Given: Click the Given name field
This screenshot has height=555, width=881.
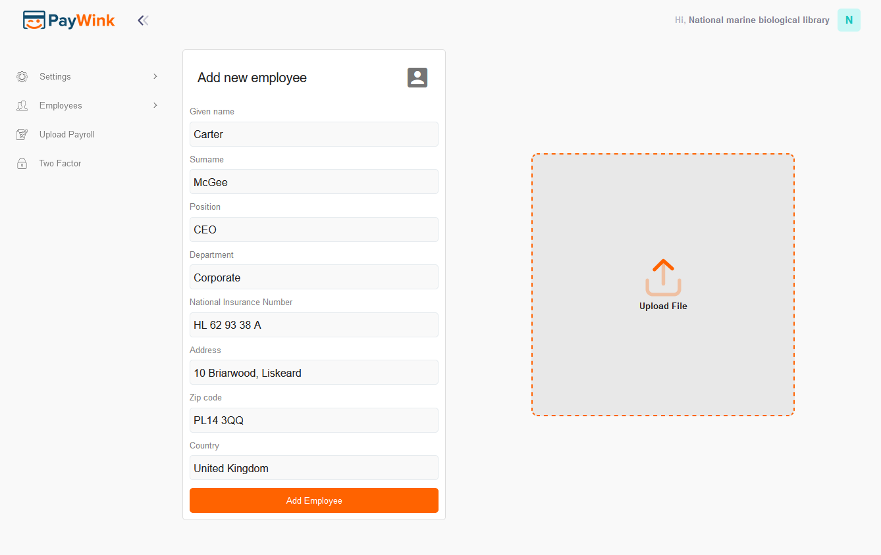Looking at the screenshot, I should (x=313, y=134).
